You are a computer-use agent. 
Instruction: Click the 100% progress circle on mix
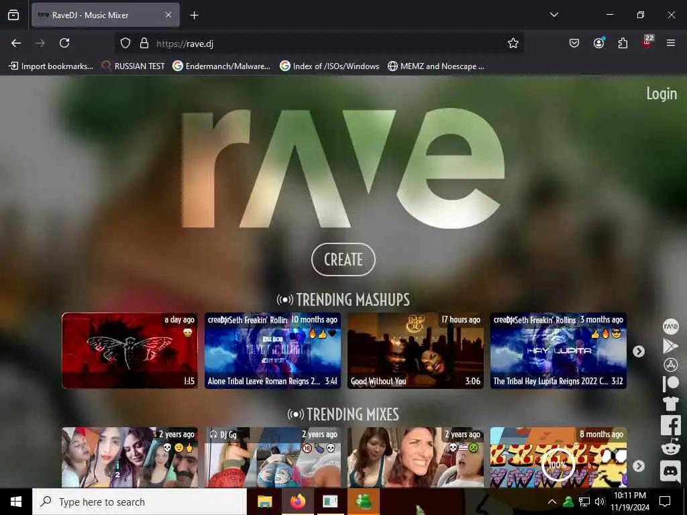point(558,465)
